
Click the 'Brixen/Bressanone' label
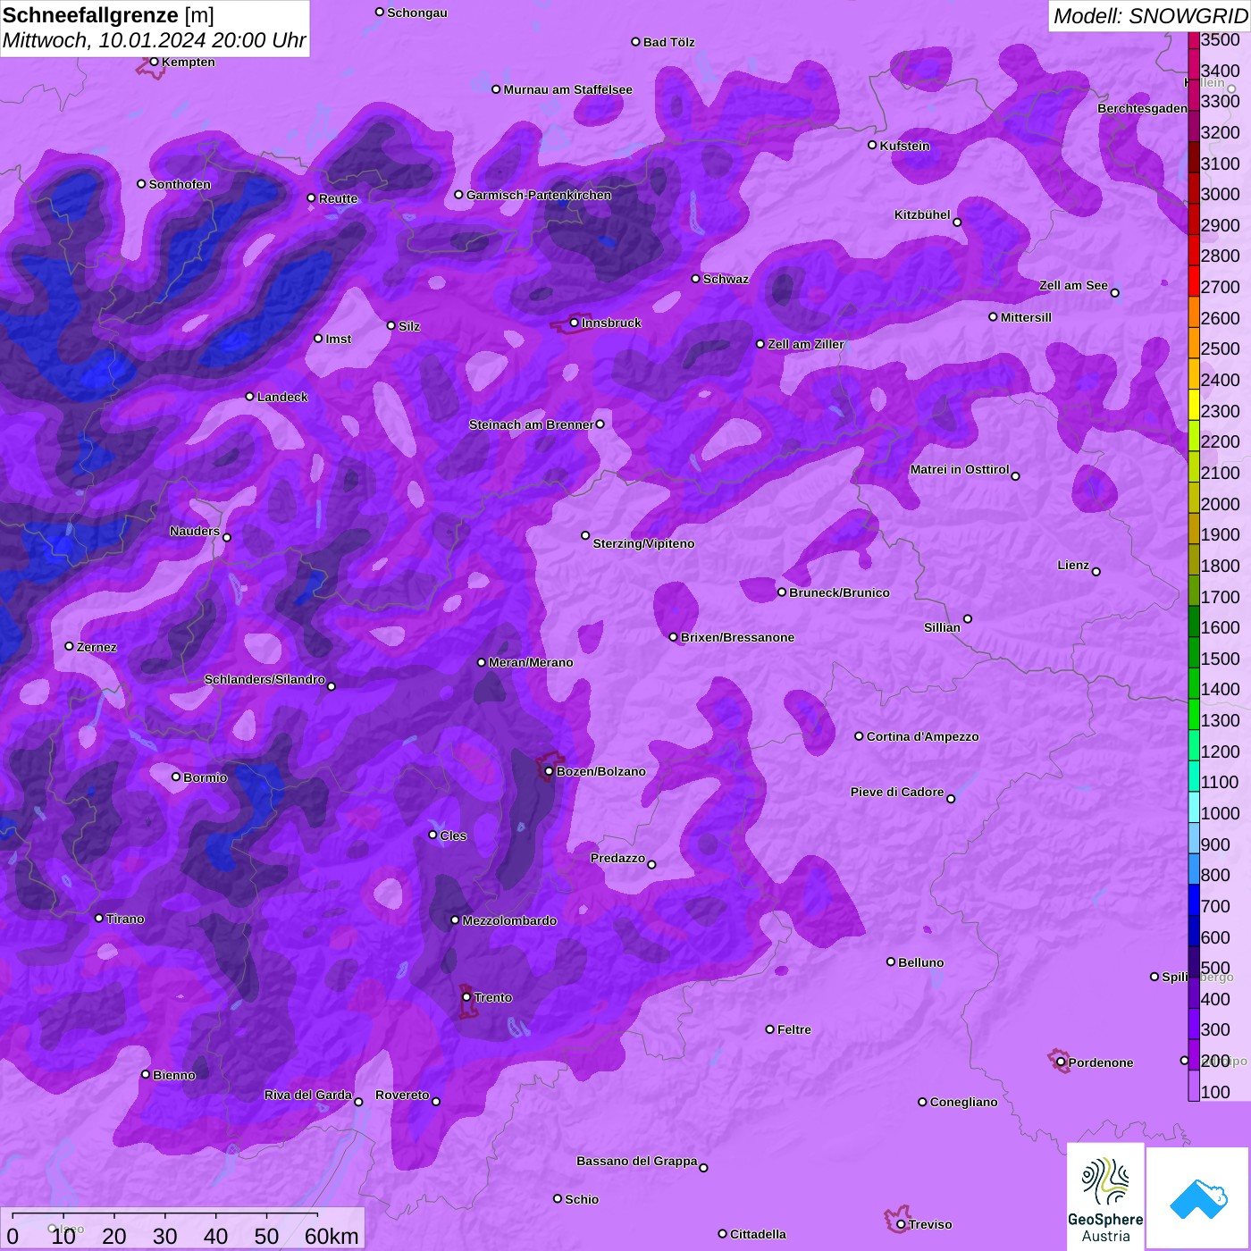(737, 637)
